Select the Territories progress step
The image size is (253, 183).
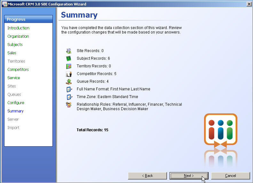tap(16, 61)
